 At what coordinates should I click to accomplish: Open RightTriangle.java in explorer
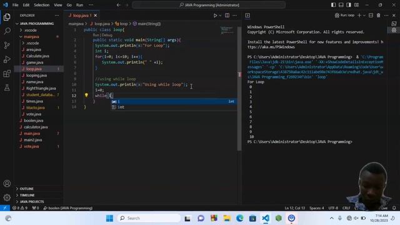[41, 88]
